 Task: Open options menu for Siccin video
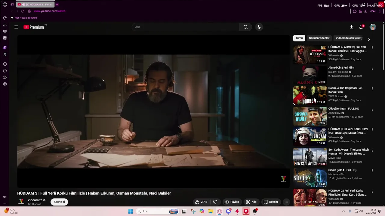372,171
